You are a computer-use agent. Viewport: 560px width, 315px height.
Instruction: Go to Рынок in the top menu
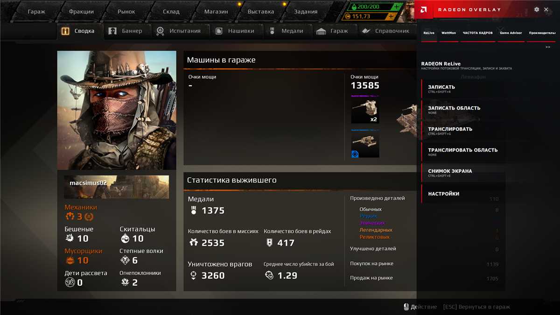[126, 12]
